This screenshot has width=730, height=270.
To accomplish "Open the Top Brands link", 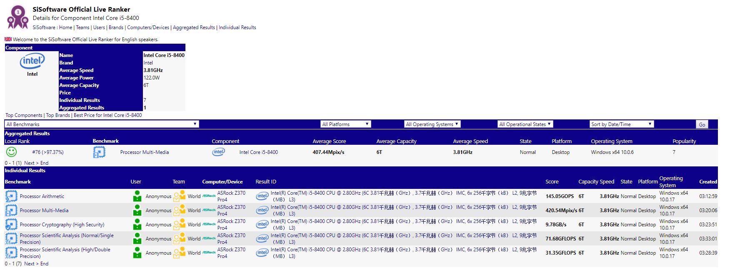I will click(58, 115).
